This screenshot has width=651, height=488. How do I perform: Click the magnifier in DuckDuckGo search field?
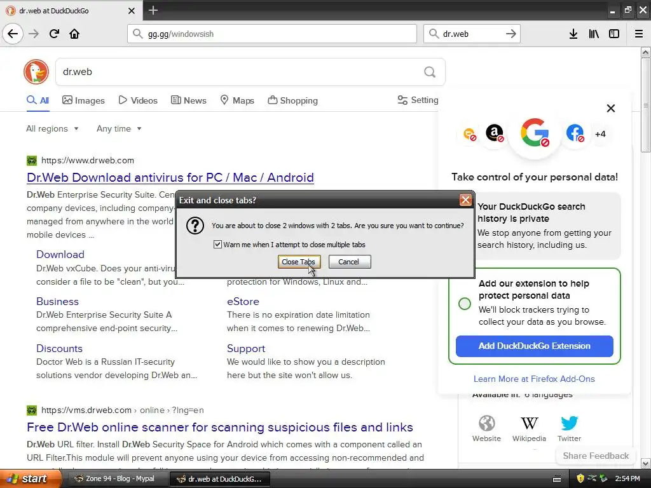click(430, 72)
